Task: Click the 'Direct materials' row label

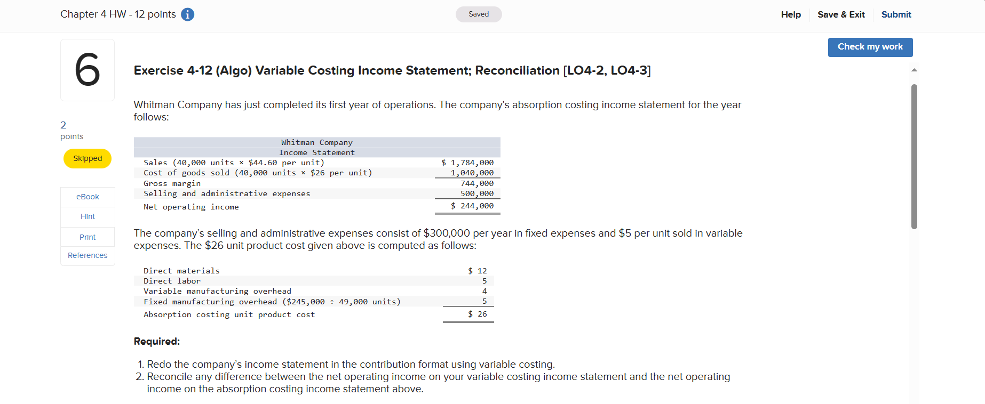Action: [x=181, y=271]
